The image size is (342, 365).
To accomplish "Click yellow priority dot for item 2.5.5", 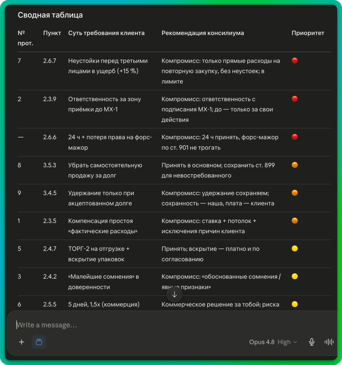I will [295, 304].
